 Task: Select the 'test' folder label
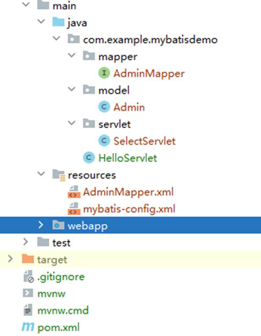[x=61, y=243]
